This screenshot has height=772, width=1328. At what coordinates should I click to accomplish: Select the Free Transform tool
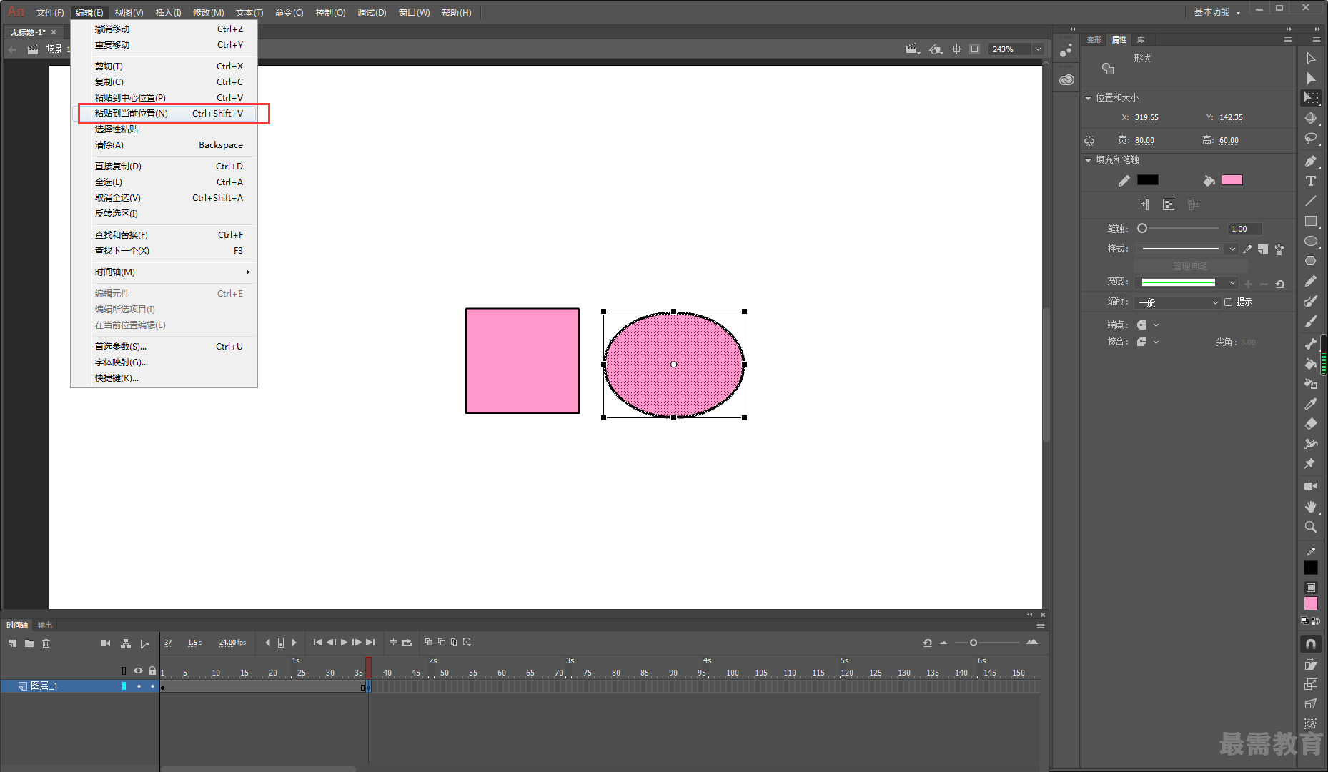1311,98
